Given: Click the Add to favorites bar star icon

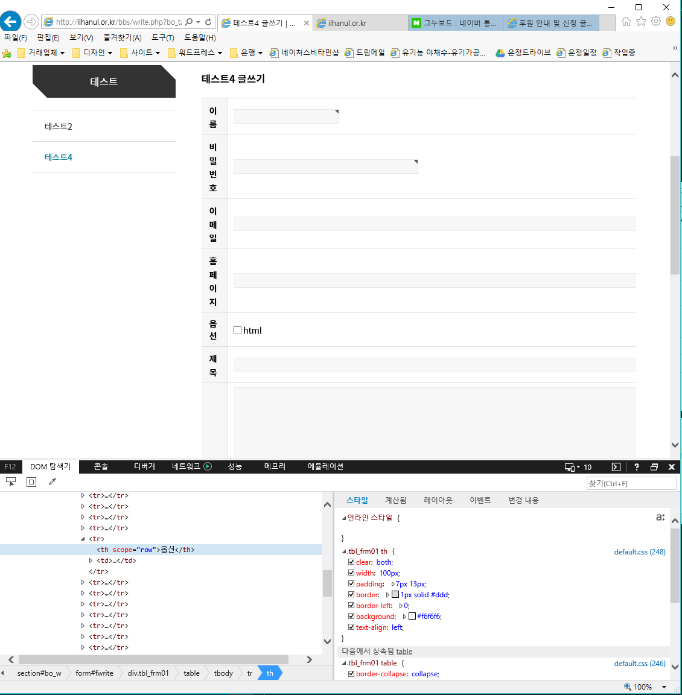Looking at the screenshot, I should pos(7,54).
